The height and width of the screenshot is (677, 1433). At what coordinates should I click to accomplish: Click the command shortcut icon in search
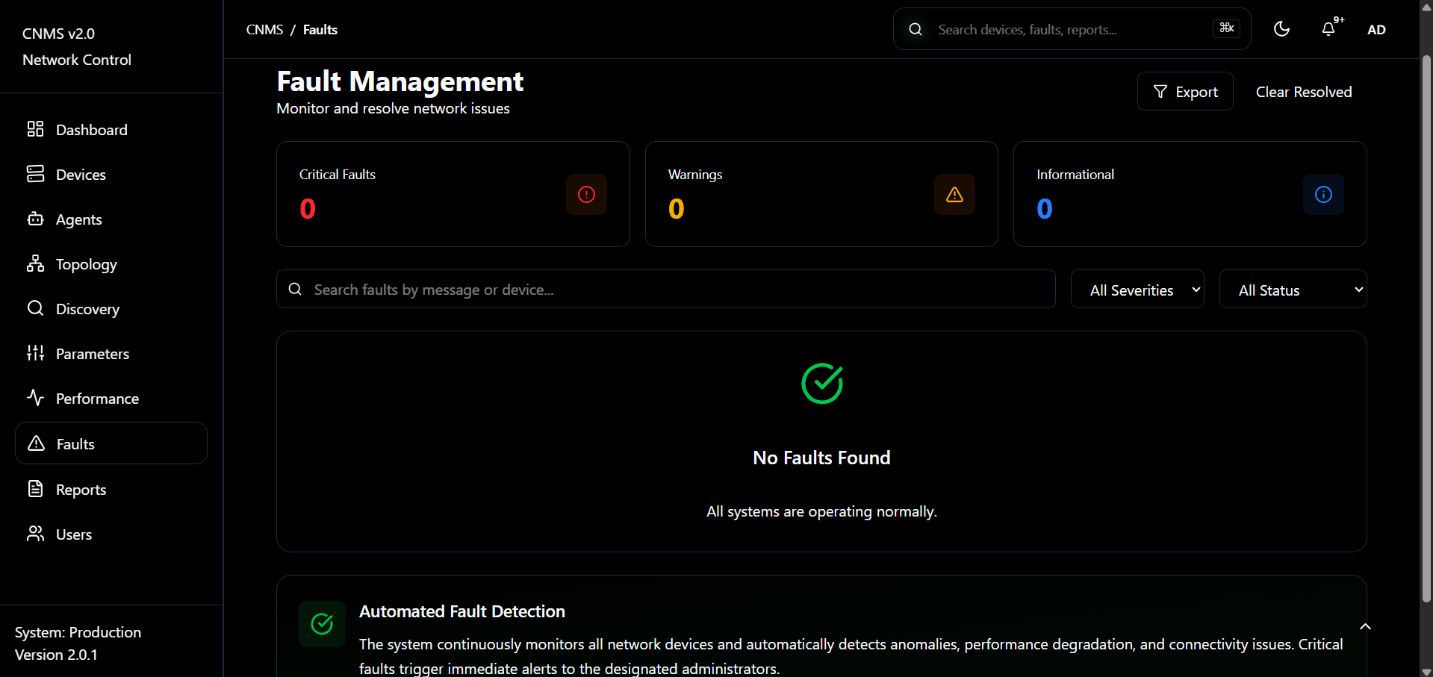[1226, 28]
